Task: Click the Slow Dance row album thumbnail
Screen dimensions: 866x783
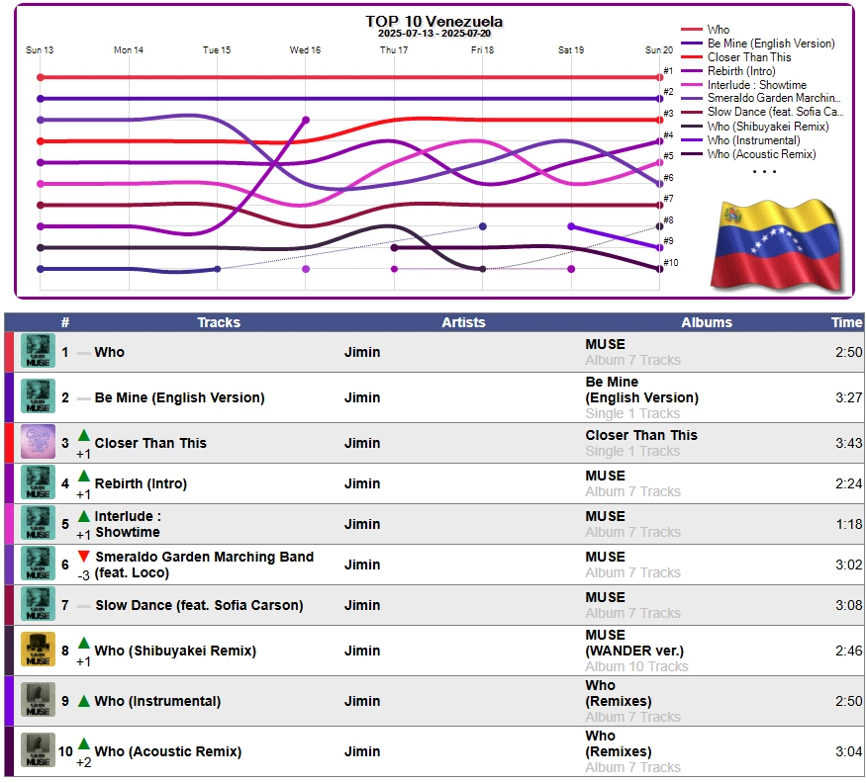Action: tap(39, 604)
